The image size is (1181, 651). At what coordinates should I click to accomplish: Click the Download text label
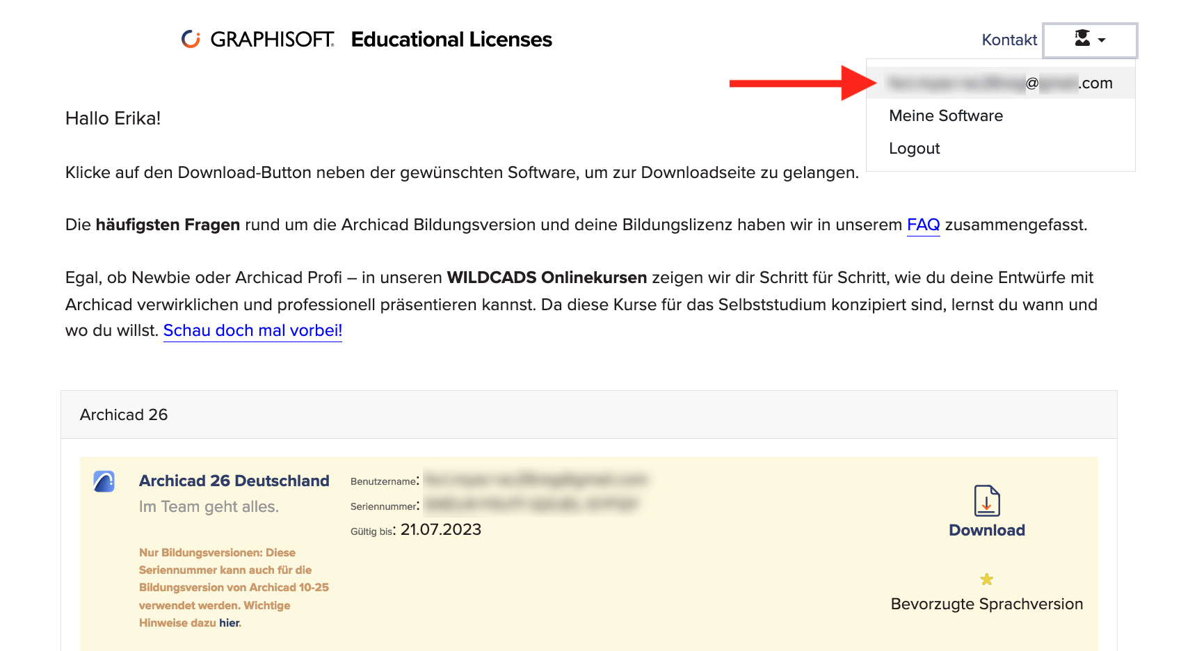[x=987, y=530]
